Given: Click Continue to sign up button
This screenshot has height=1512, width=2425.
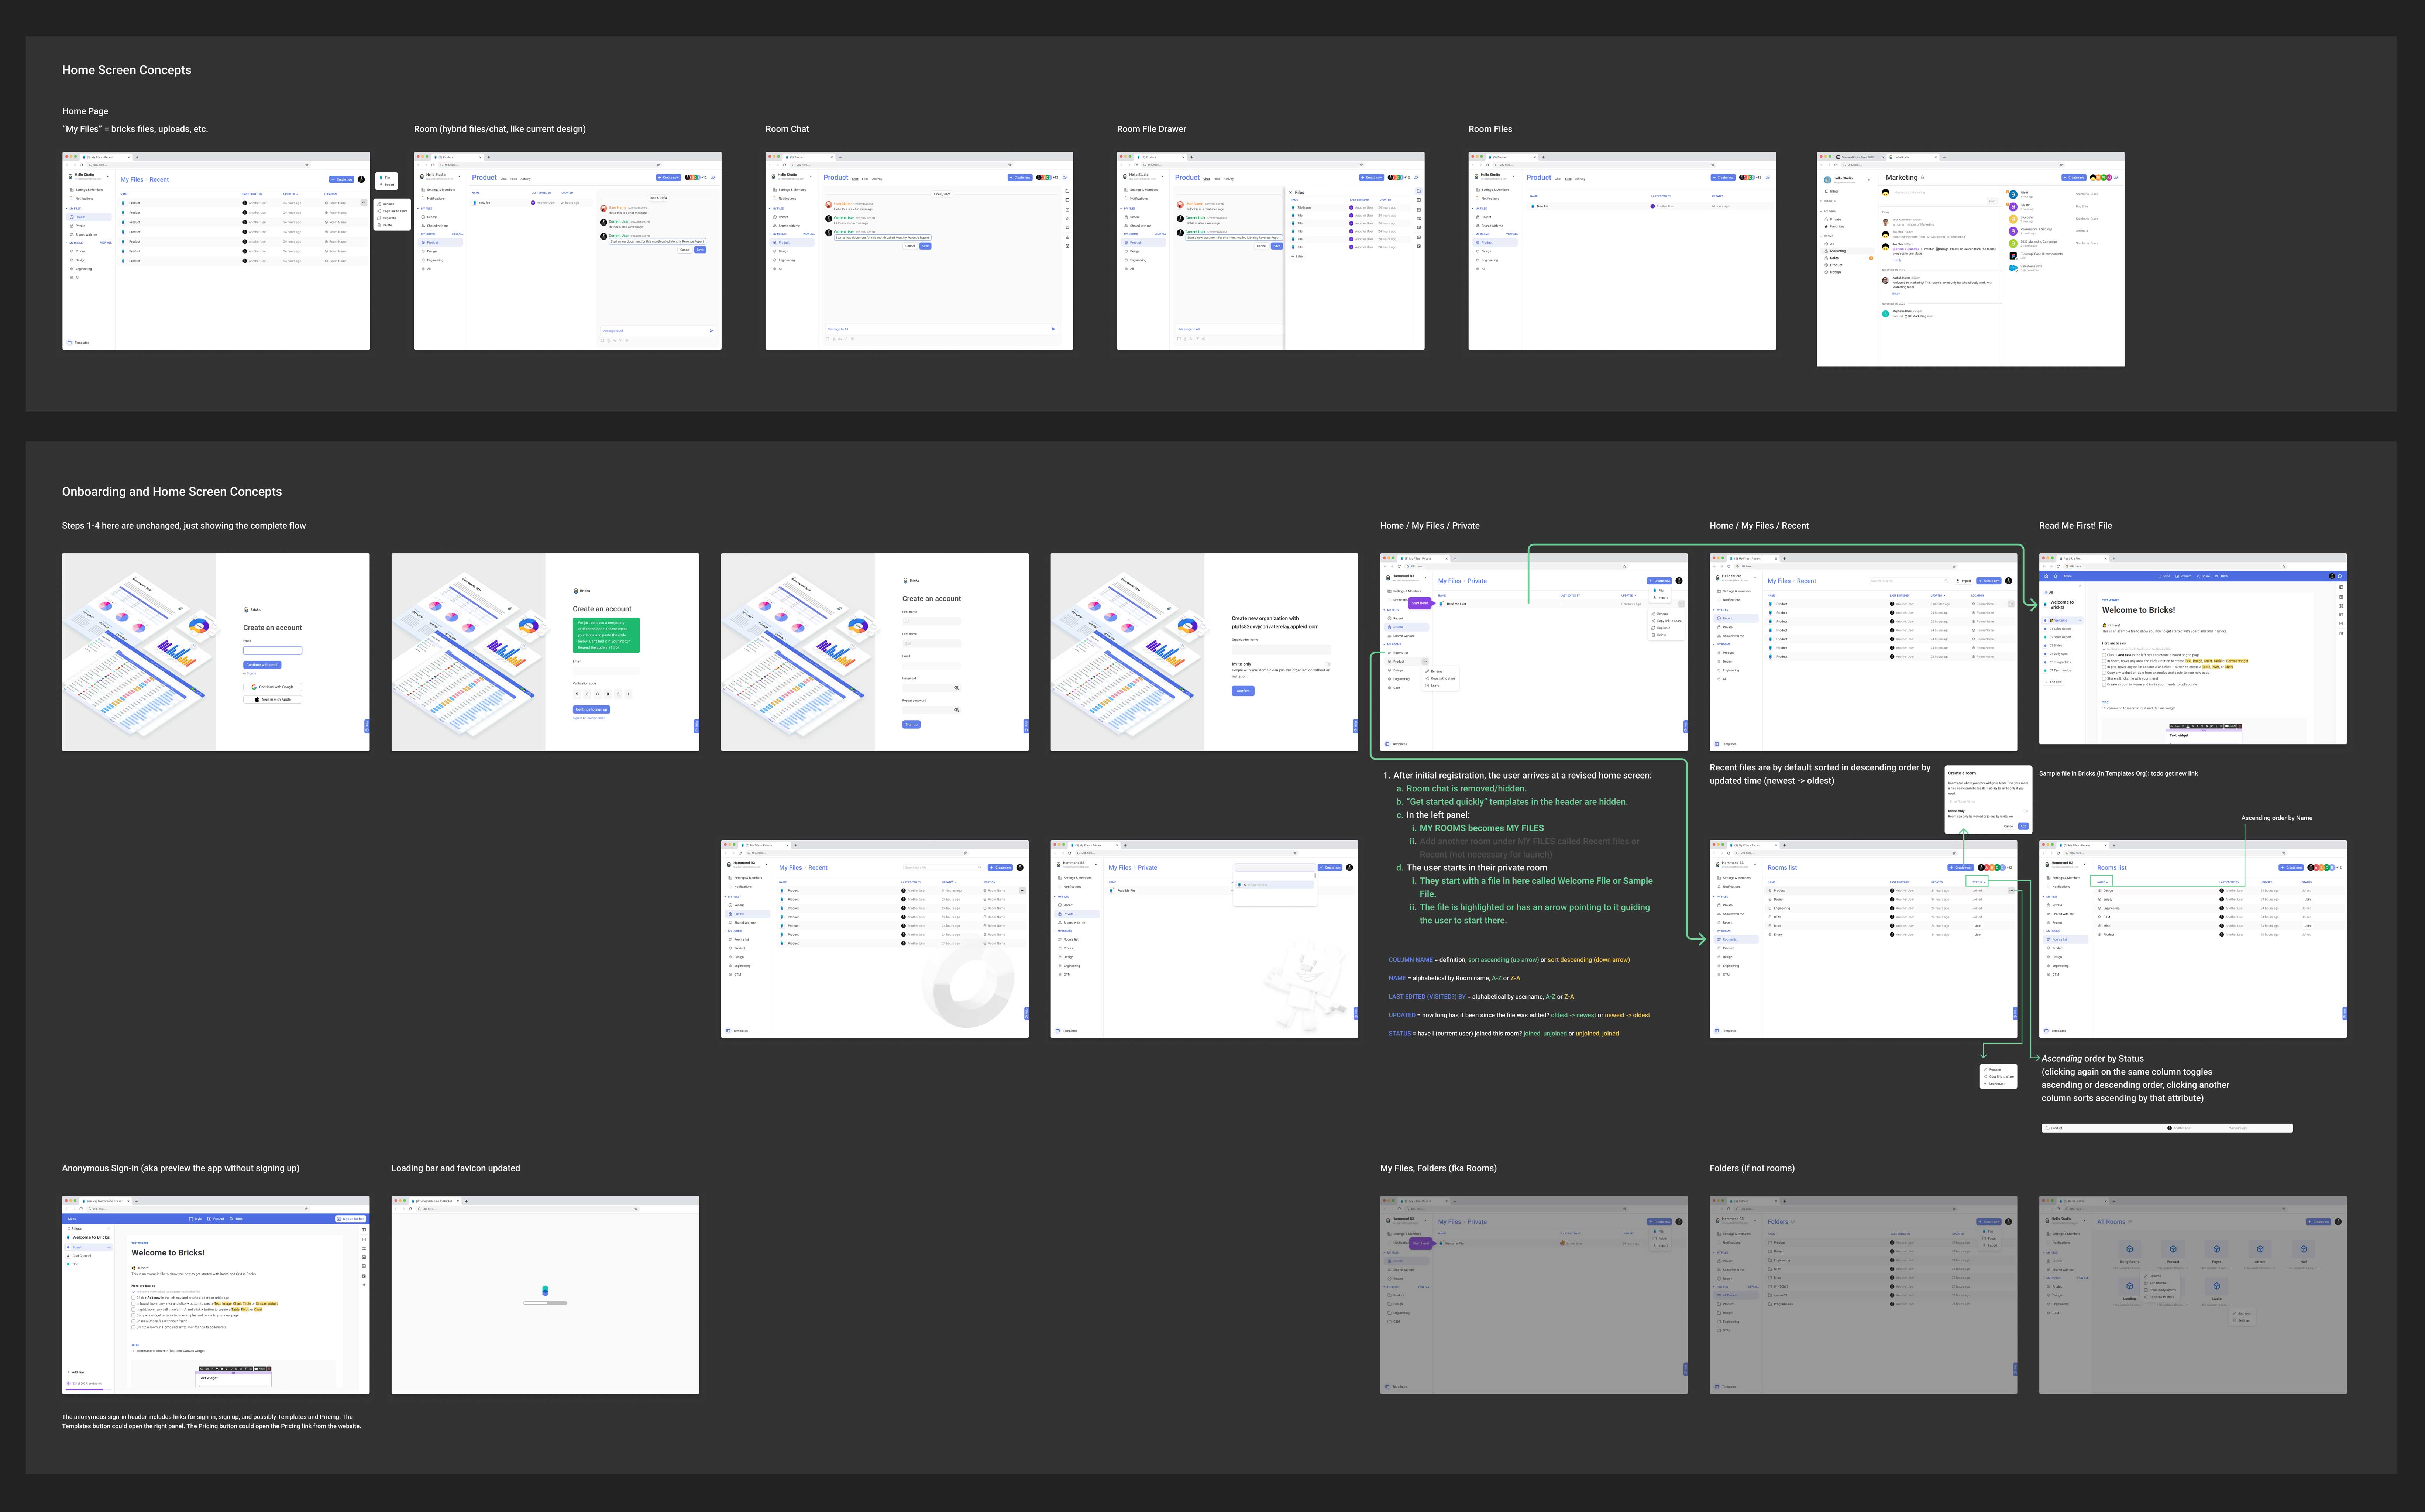Looking at the screenshot, I should tap(592, 709).
